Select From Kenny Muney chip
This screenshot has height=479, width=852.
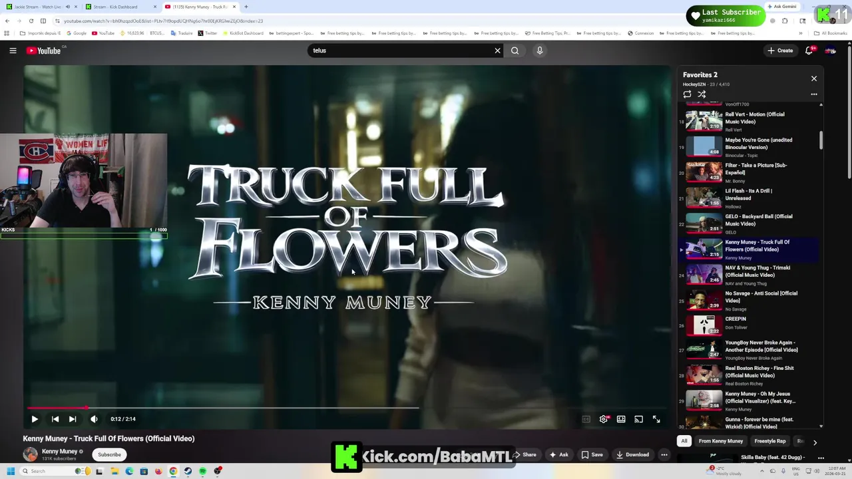721,441
